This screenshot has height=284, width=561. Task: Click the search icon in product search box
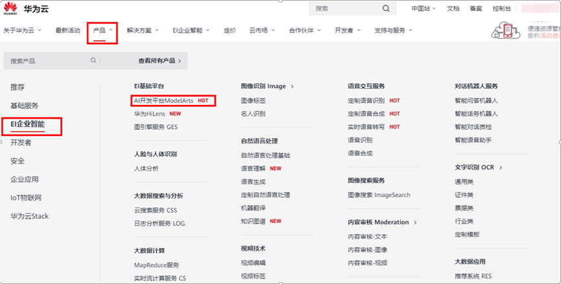[x=93, y=61]
